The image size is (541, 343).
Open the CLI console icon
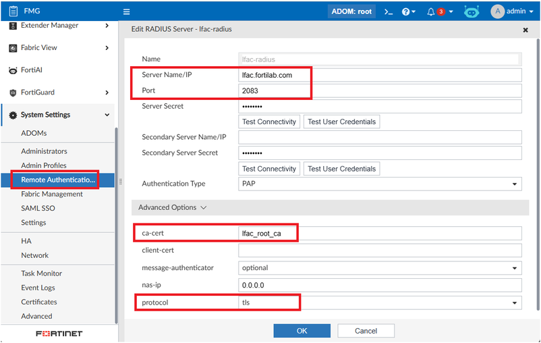click(389, 11)
